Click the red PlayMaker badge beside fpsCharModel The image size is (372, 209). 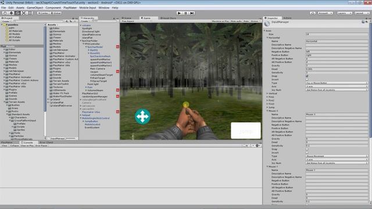pyautogui.click(x=117, y=47)
